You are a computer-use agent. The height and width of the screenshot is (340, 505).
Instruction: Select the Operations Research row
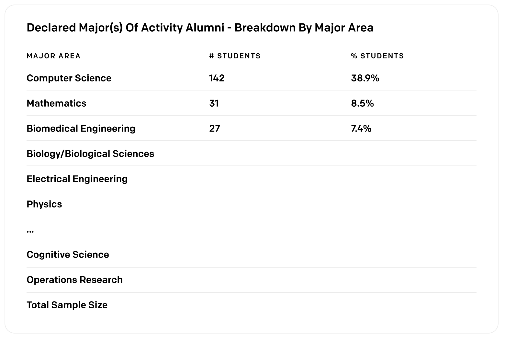click(x=252, y=280)
